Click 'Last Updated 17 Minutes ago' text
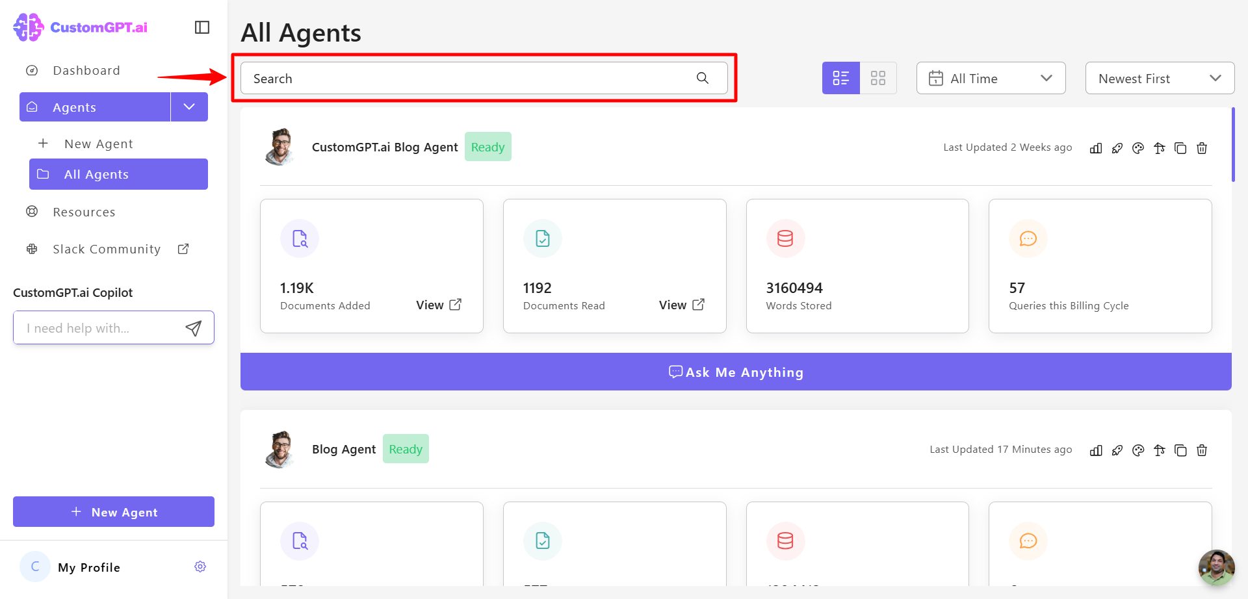This screenshot has height=599, width=1248. coord(1001,450)
